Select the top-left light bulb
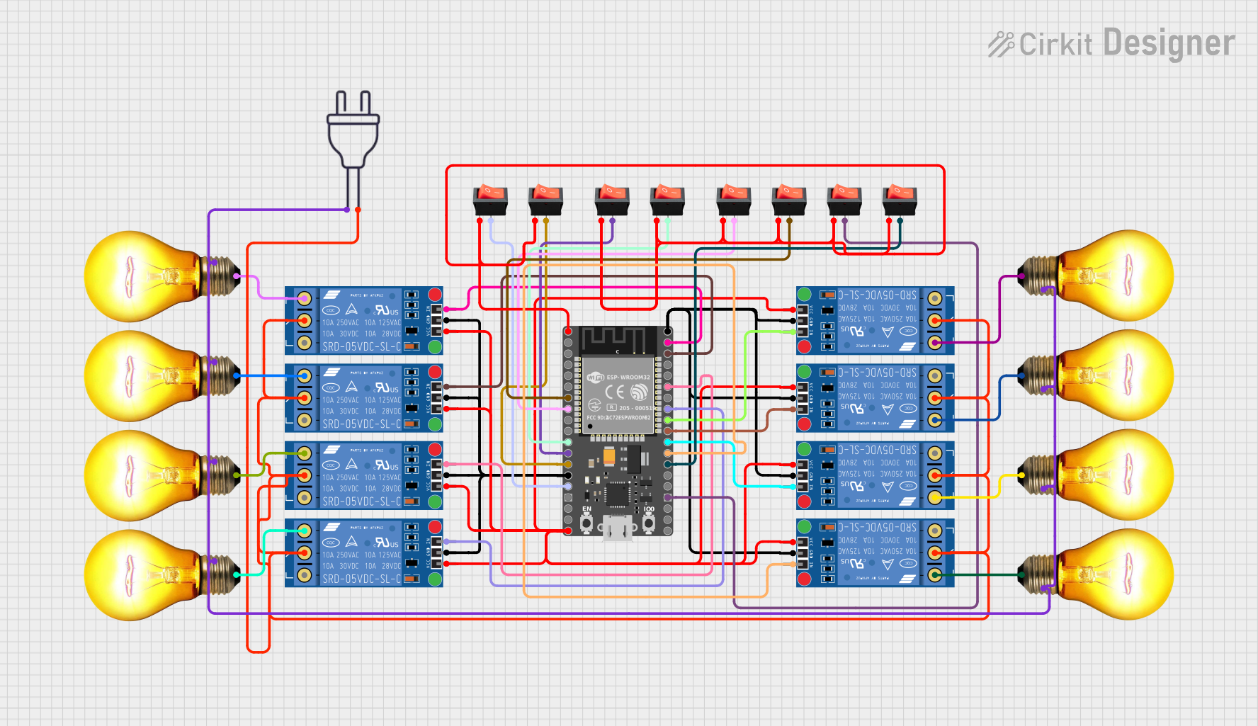1258x726 pixels. pos(162,276)
